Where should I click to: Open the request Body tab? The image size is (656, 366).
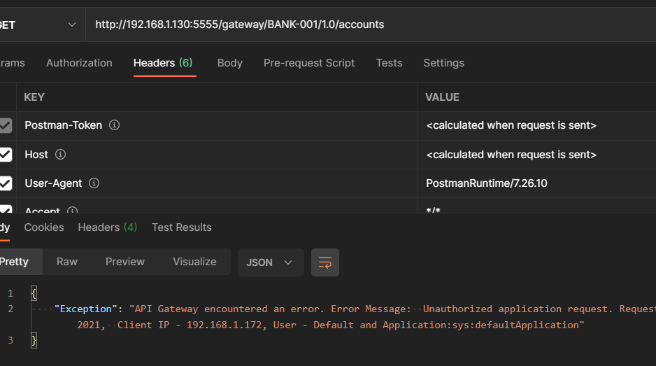[x=229, y=63]
